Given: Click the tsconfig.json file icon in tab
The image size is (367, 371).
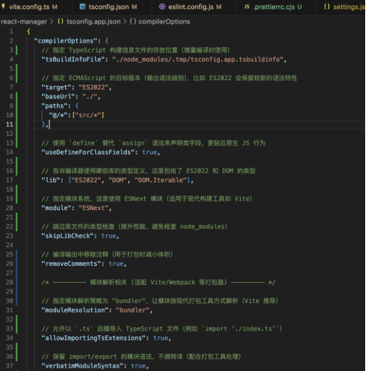Looking at the screenshot, I should (82, 7).
